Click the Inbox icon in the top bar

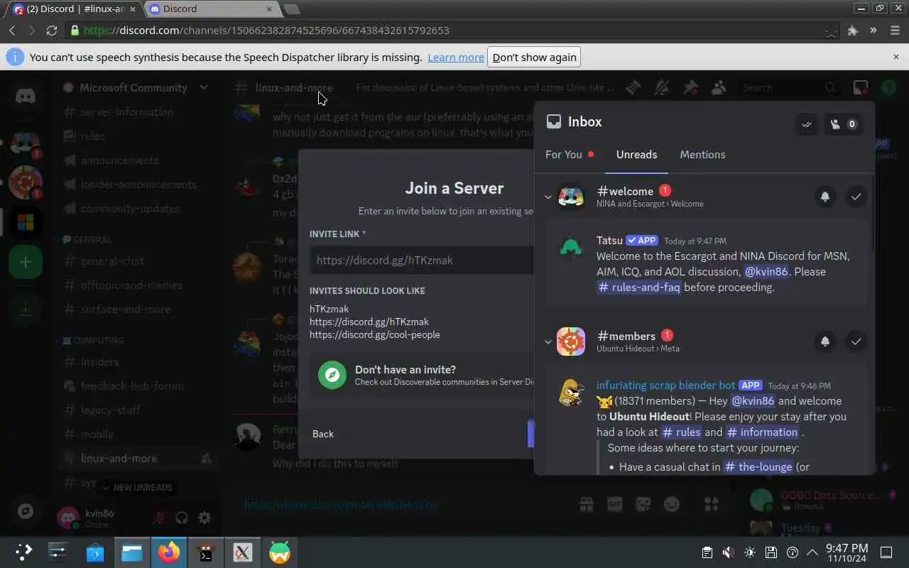861,87
